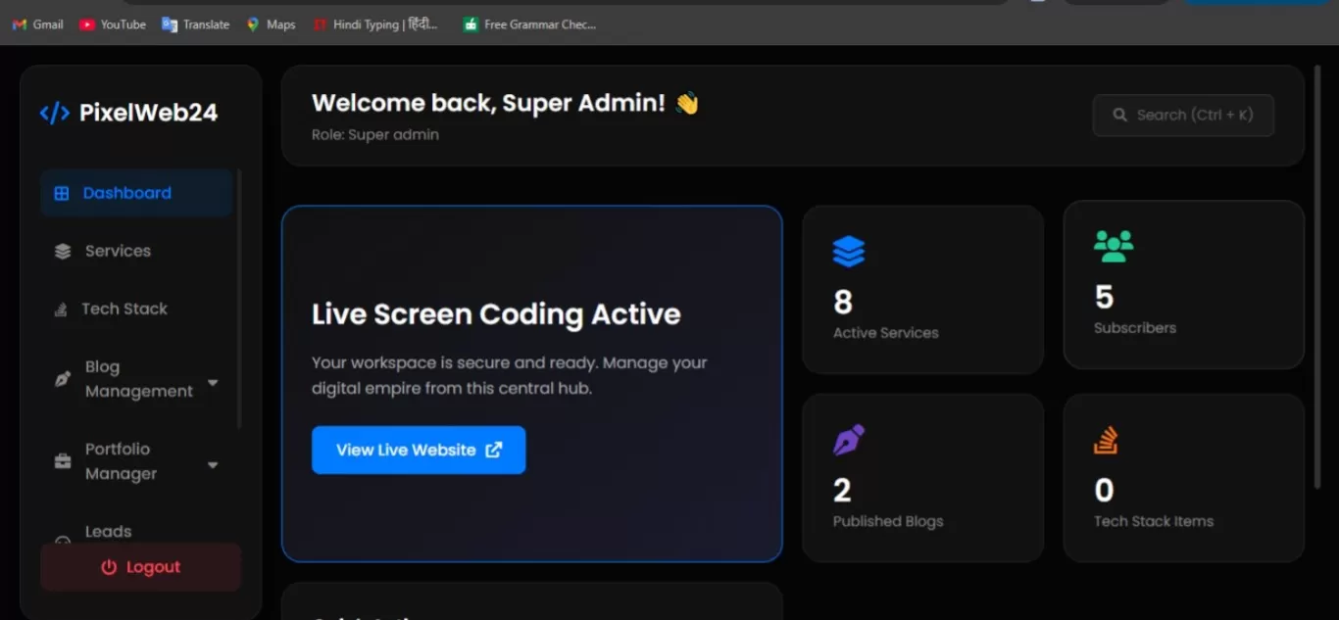Open the Translate bookmark
The height and width of the screenshot is (620, 1339).
[x=196, y=24]
